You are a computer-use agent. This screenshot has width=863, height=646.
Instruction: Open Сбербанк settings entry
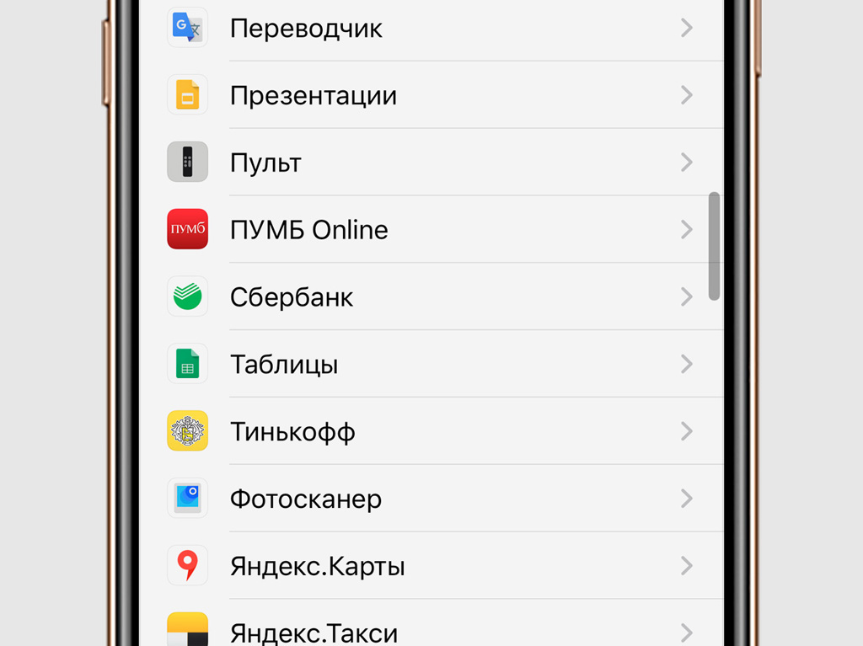pos(432,296)
